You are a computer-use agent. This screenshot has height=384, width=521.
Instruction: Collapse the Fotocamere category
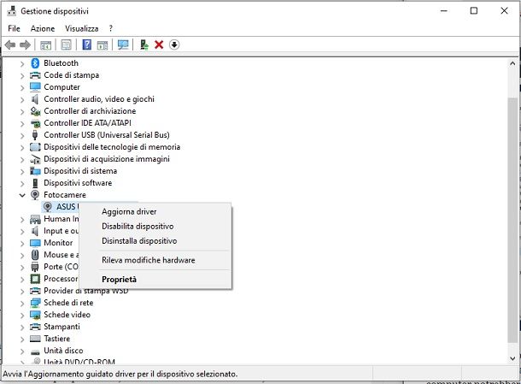click(x=22, y=195)
